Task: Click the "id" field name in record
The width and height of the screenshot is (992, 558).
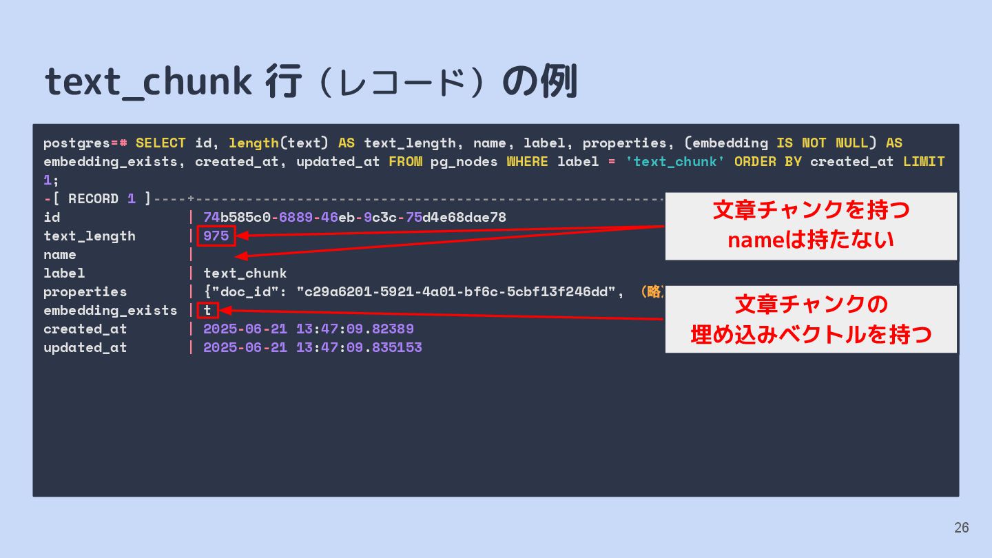Action: (52, 217)
